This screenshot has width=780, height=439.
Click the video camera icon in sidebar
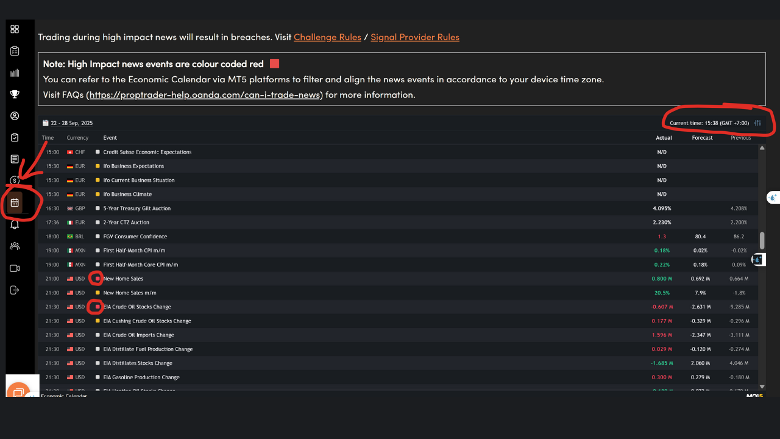[x=15, y=268]
